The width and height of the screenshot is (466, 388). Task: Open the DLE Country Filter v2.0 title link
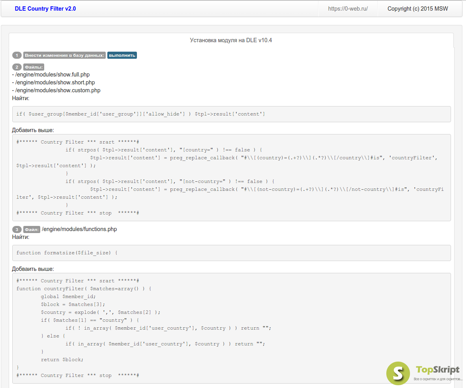point(45,9)
